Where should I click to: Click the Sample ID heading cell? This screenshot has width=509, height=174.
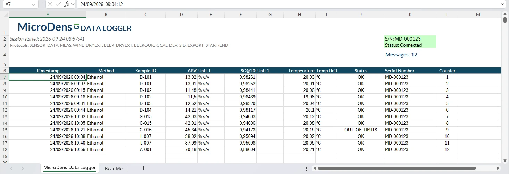(x=145, y=71)
